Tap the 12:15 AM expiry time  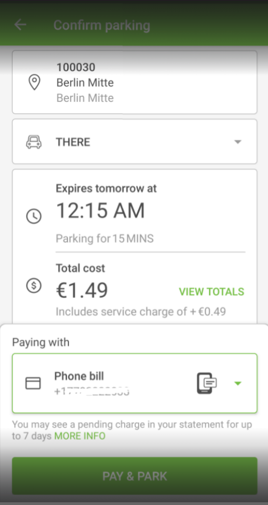coord(101,211)
